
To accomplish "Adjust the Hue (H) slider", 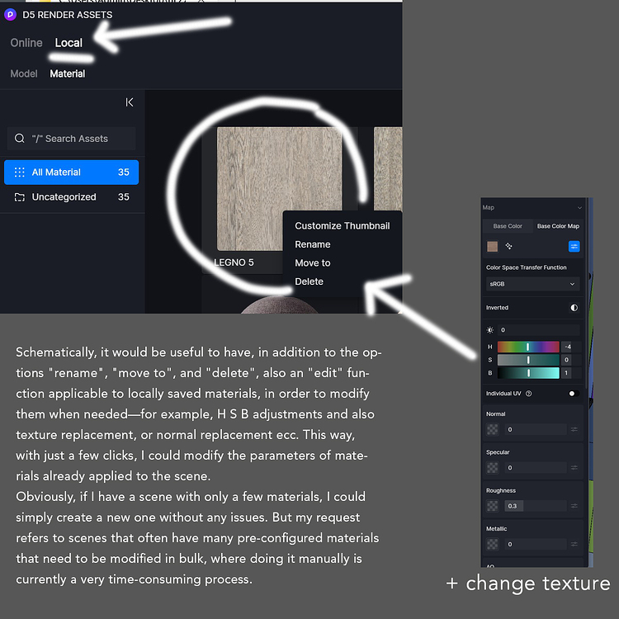I will (x=528, y=347).
